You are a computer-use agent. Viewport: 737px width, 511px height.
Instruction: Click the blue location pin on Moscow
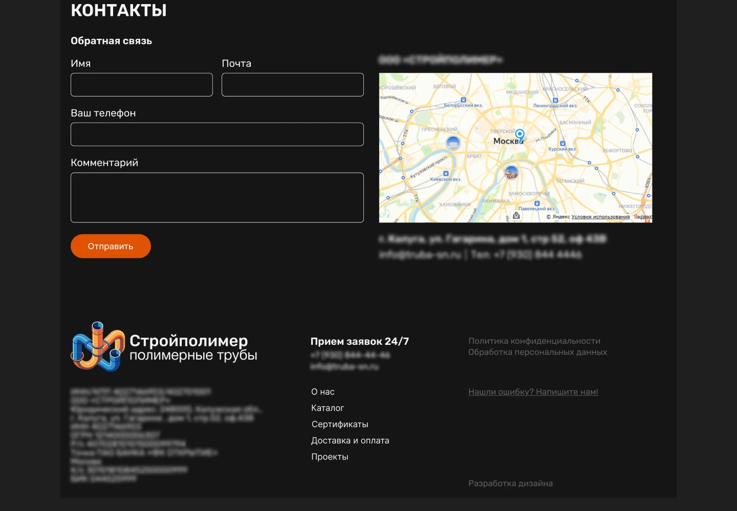coord(519,135)
